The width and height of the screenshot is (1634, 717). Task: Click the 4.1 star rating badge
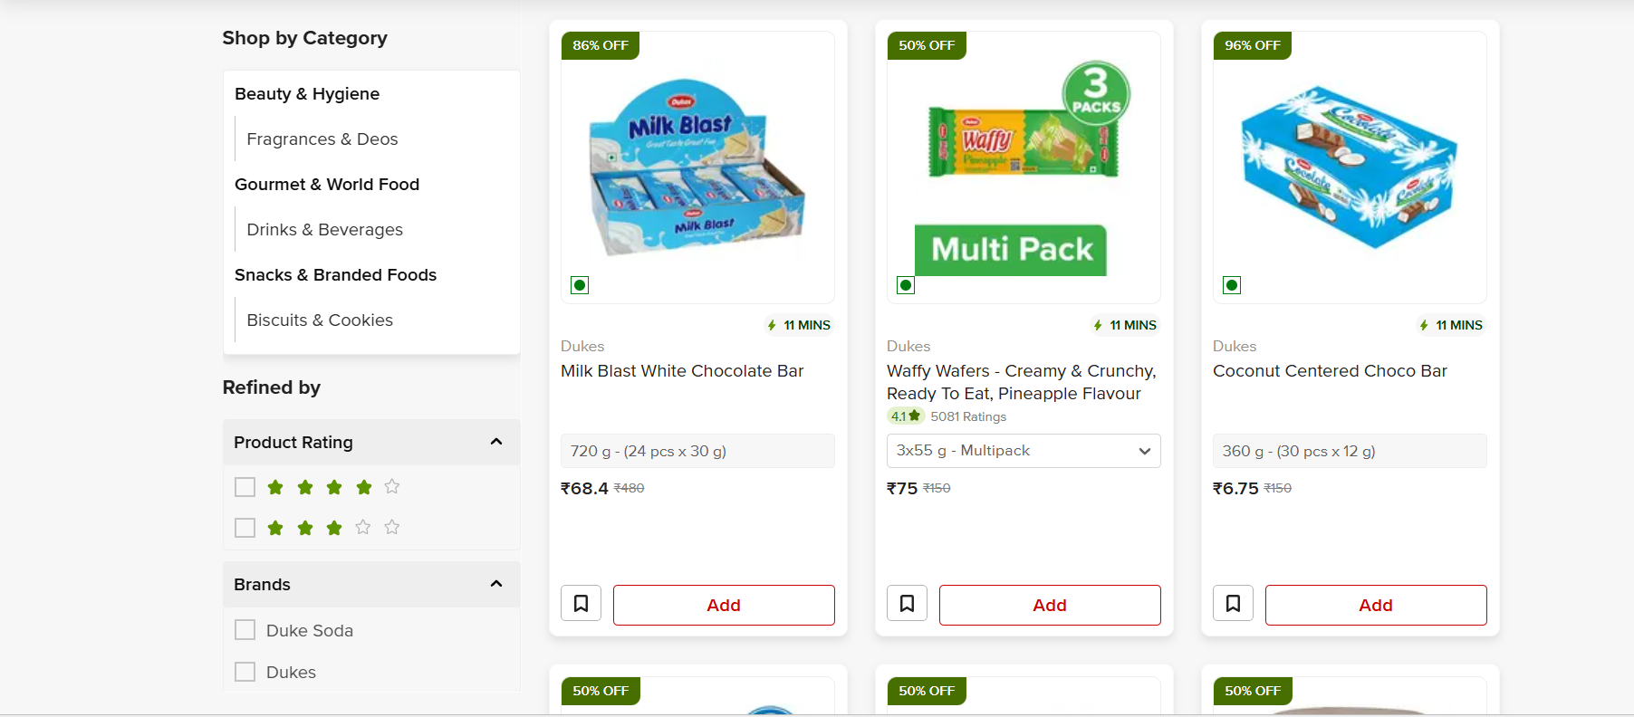(x=905, y=416)
